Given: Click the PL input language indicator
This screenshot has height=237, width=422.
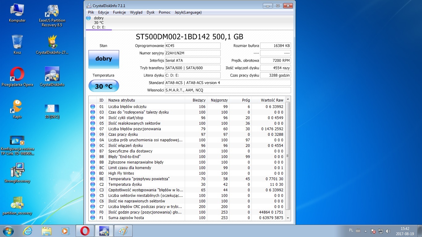Looking at the screenshot, I should point(351,230).
